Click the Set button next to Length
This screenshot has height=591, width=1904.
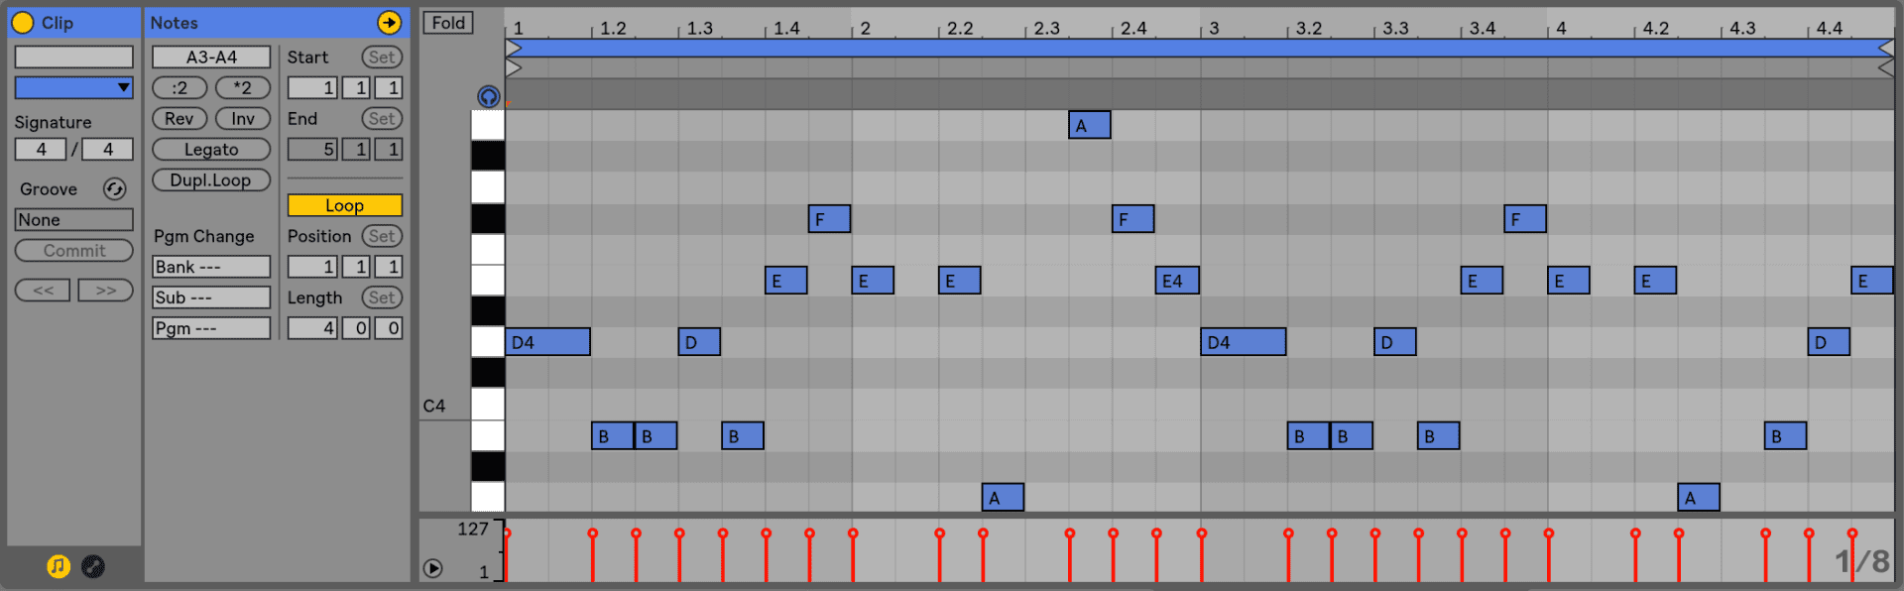(x=382, y=297)
